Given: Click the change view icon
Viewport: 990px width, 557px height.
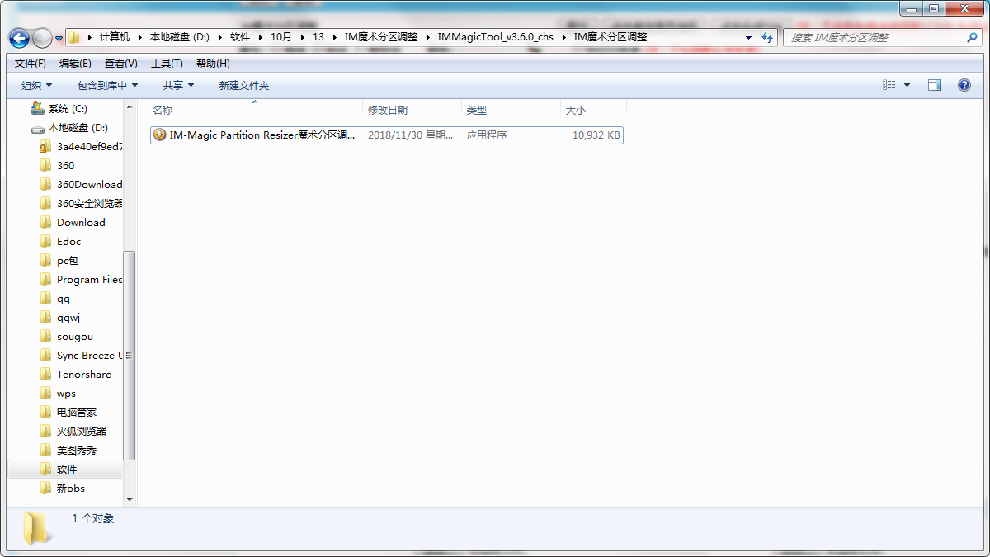Looking at the screenshot, I should [x=889, y=85].
